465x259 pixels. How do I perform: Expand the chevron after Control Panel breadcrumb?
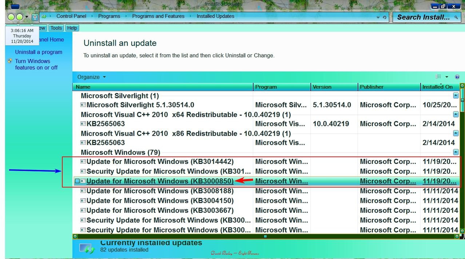click(92, 16)
